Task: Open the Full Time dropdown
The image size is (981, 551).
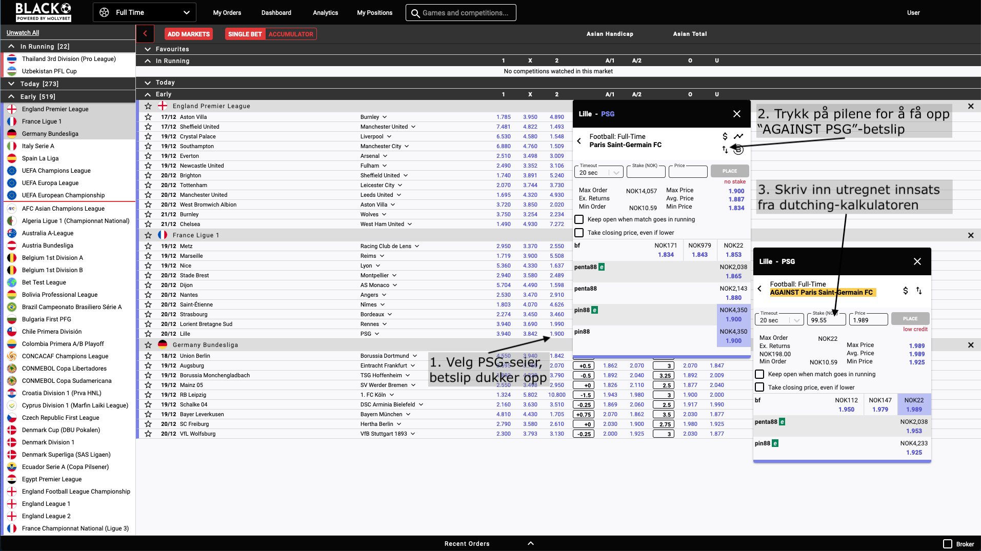Action: click(x=144, y=12)
